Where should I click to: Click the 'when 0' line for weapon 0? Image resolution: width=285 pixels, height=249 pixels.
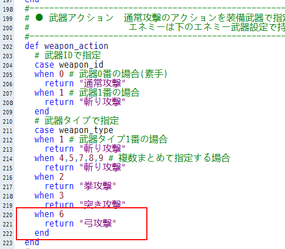[x=101, y=74]
